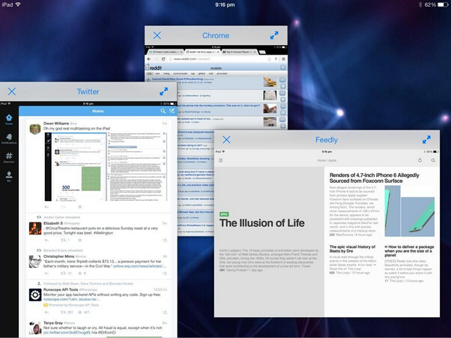
Task: Focus the www.reddit.com address field
Action: [217, 59]
